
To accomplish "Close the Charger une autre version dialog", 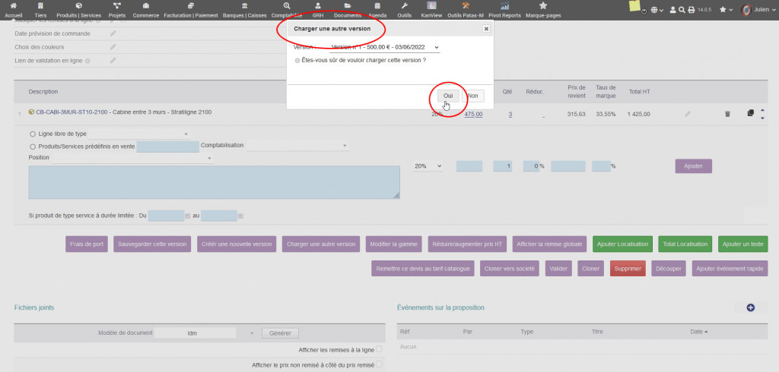I will pos(486,29).
